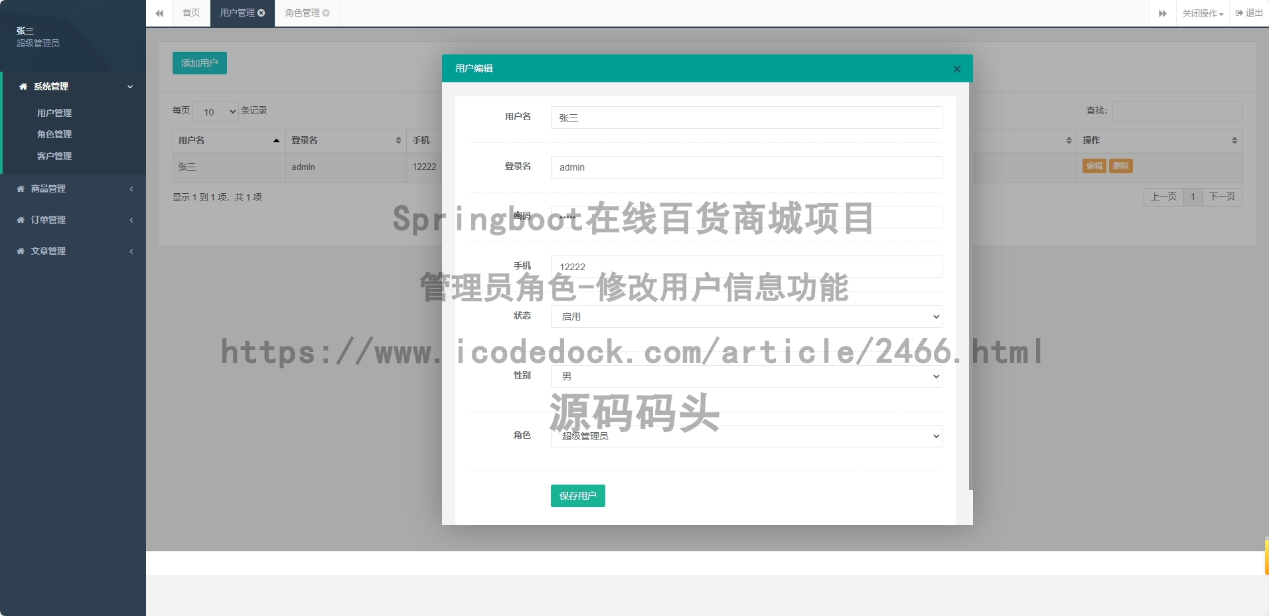Click the 12222 cell in the table
This screenshot has width=1269, height=616.
(424, 167)
